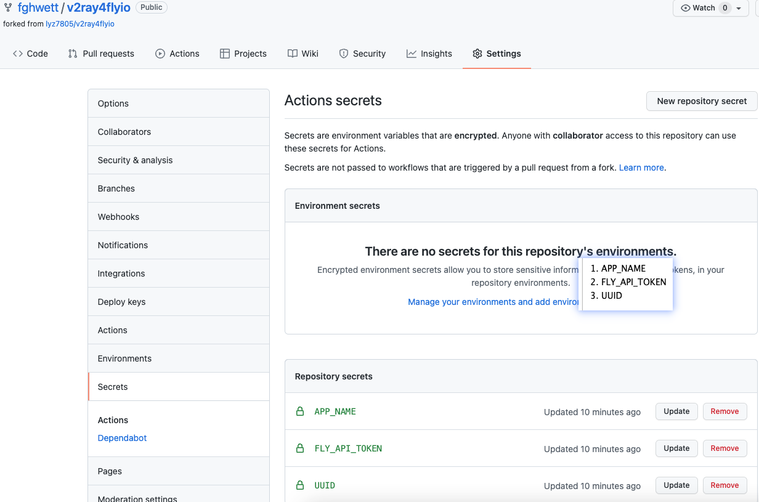759x502 pixels.
Task: Select Deploy keys in the sidebar
Action: pos(122,302)
